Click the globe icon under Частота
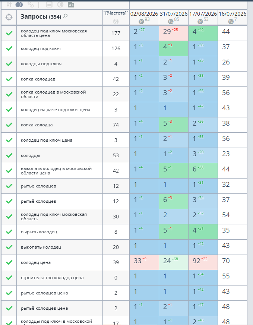The width and height of the screenshot is (253, 325). tap(116, 21)
